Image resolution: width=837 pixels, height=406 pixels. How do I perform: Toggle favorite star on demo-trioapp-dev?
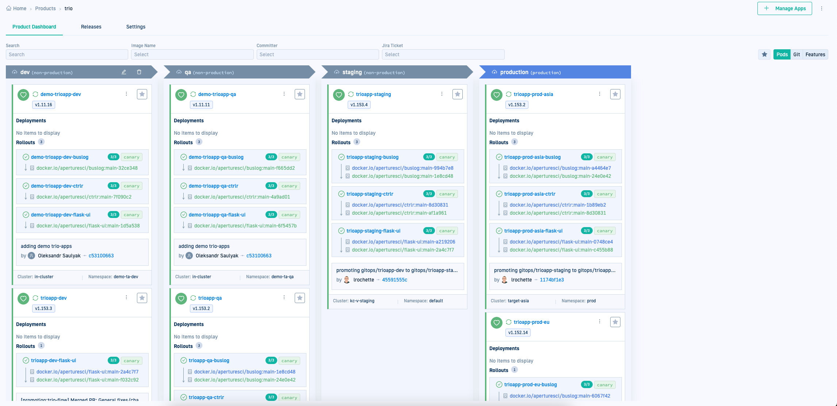(x=142, y=94)
